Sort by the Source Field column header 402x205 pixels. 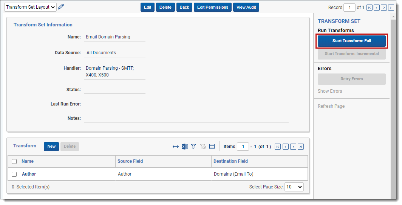click(130, 161)
